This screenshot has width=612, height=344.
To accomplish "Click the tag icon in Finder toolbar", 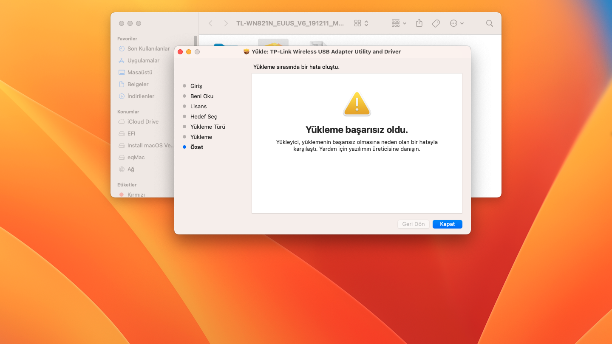I will [x=436, y=23].
